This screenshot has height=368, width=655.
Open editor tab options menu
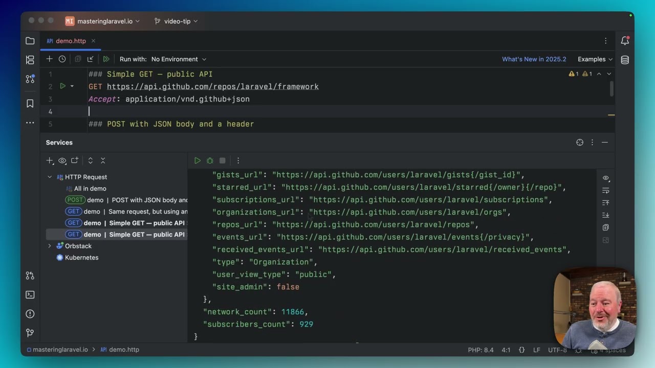tap(606, 41)
